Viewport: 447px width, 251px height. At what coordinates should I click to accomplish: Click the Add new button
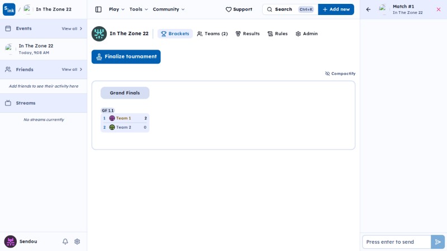click(x=336, y=9)
